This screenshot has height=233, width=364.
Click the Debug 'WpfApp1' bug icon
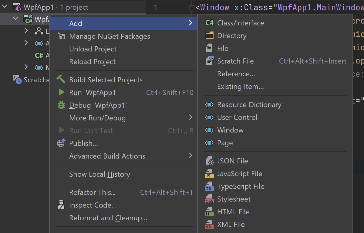[61, 105]
